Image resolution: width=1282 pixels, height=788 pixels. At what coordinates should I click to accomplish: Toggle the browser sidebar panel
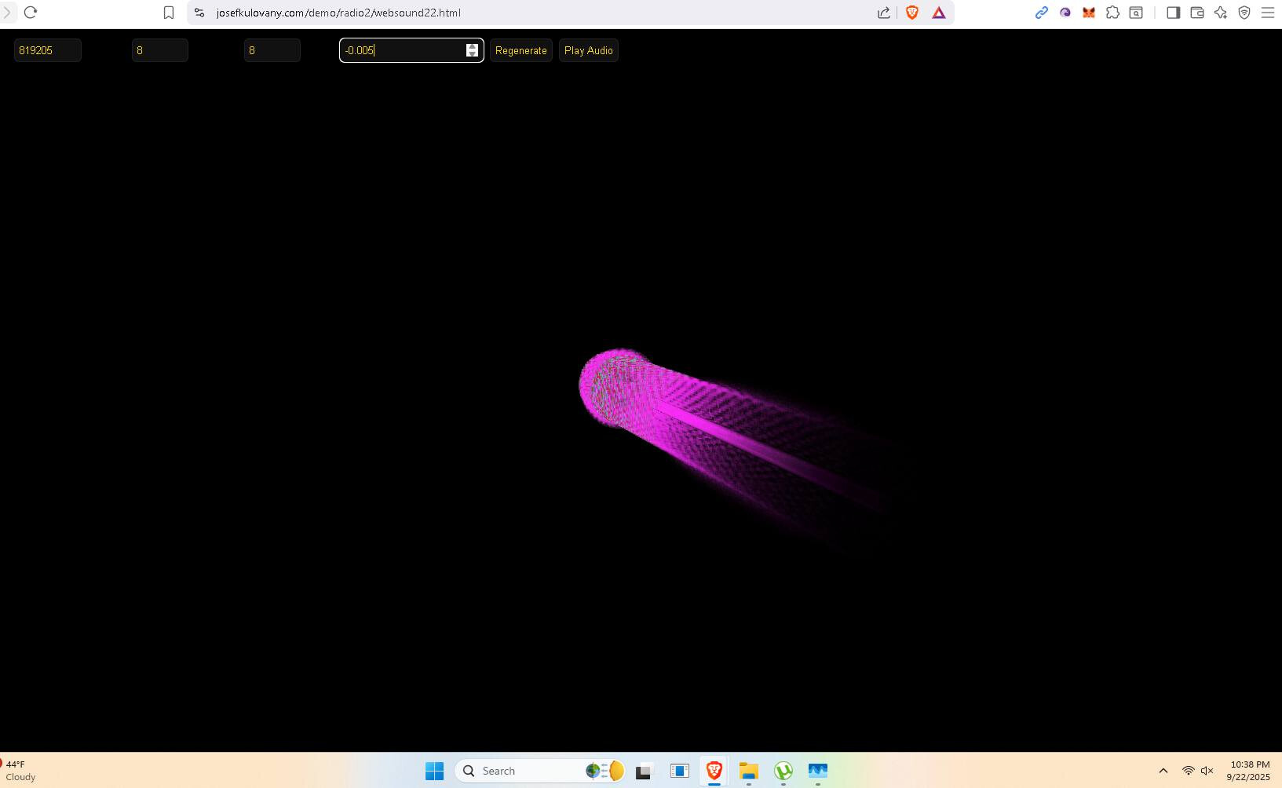[x=1174, y=13]
